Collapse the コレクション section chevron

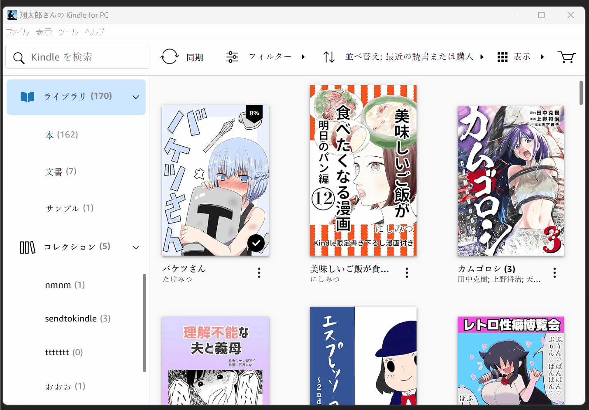(135, 247)
